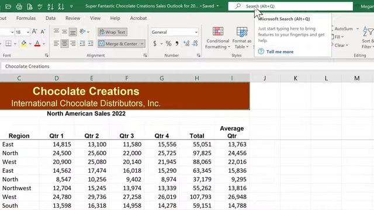Align text to the left
This screenshot has width=374, height=210.
(56, 44)
